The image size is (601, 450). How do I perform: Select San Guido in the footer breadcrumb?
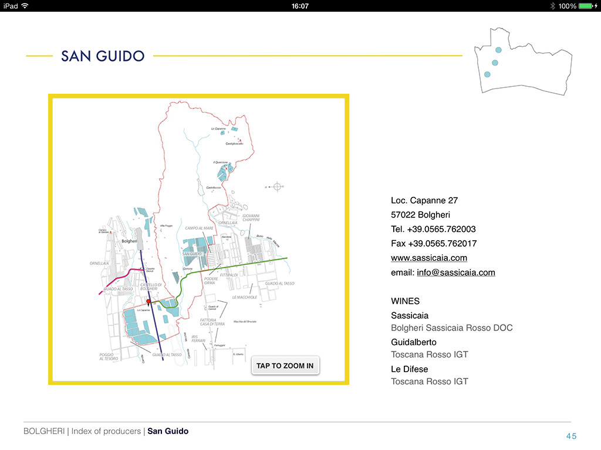(x=168, y=431)
